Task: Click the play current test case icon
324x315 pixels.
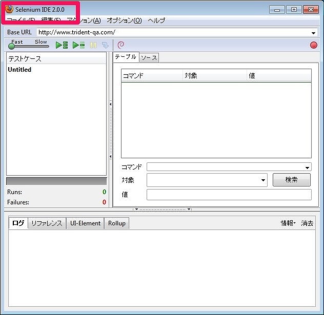Action: 78,45
